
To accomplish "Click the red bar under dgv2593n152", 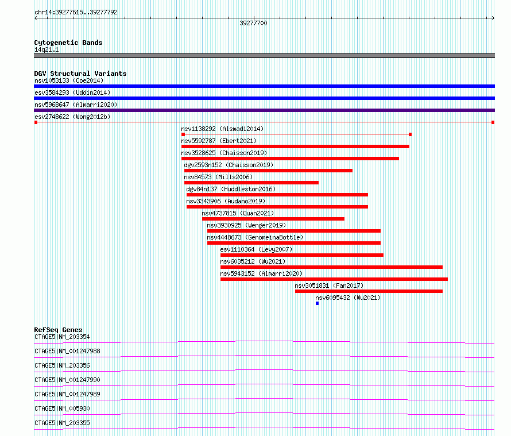I will click(268, 171).
